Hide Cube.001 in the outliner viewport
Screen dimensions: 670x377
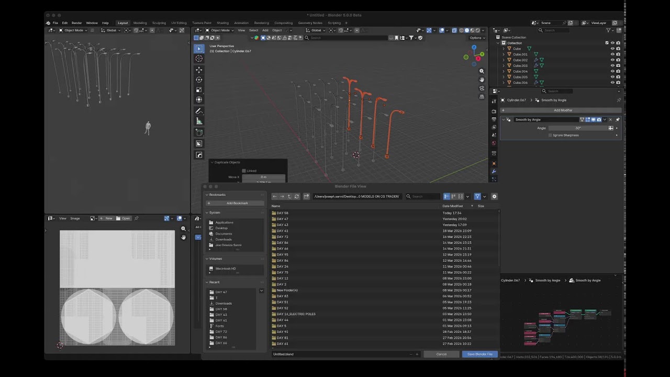pos(612,54)
